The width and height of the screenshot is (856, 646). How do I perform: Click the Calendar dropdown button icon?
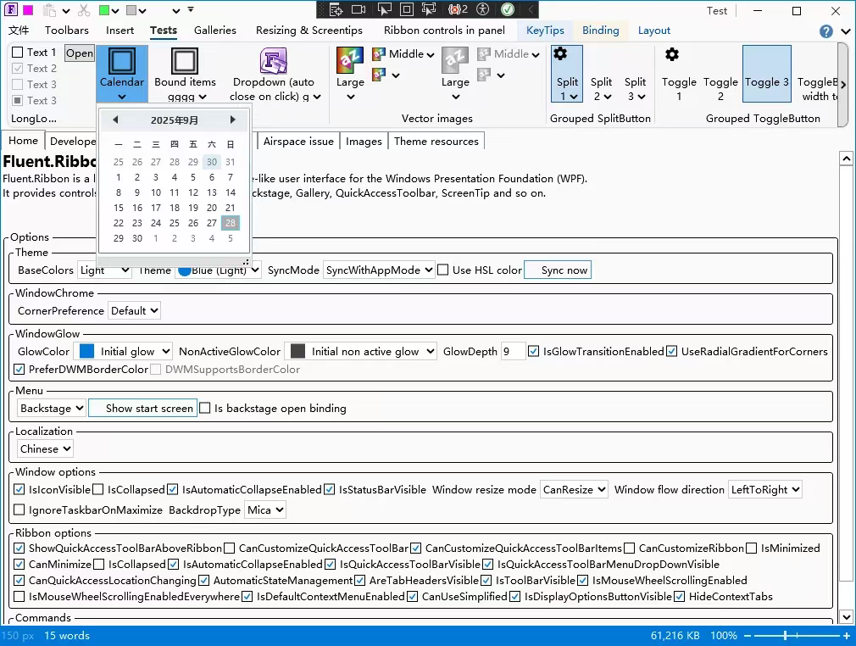tap(122, 74)
